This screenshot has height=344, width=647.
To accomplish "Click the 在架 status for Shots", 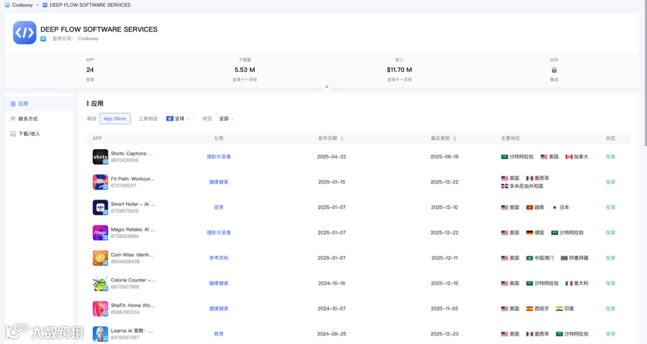I will [610, 157].
